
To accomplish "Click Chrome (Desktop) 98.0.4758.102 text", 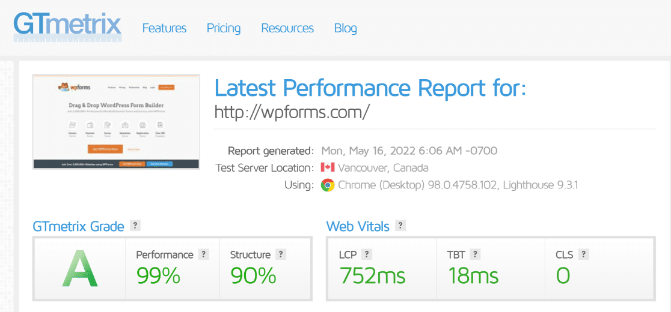I will [418, 185].
